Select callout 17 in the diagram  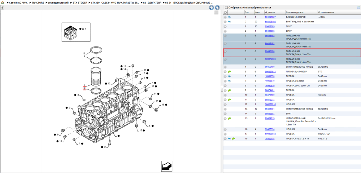coord(153,86)
